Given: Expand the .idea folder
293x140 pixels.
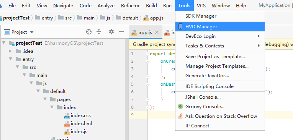Looking at the screenshot, I should 10,51.
